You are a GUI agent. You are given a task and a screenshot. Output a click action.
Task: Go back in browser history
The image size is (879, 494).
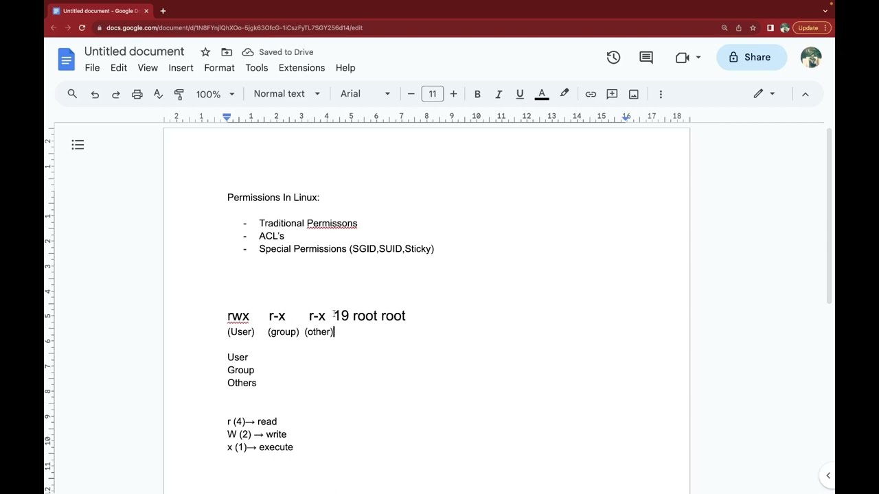pyautogui.click(x=54, y=28)
